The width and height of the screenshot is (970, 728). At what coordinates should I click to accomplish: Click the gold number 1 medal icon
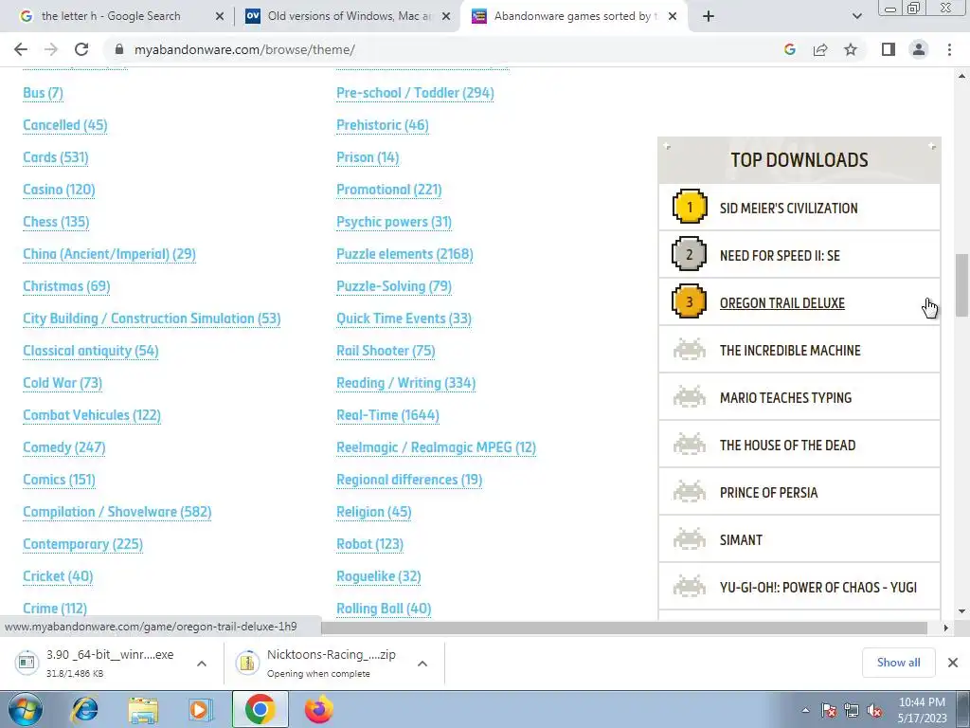point(690,207)
